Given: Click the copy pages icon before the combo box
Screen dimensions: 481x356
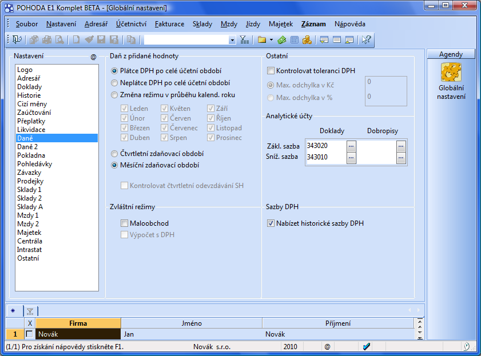Looking at the screenshot, I should [131, 39].
